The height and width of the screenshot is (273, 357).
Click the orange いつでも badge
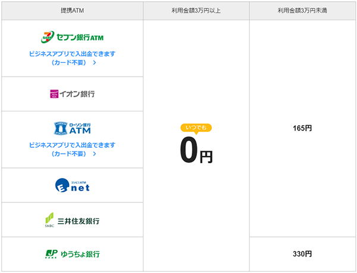point(196,128)
